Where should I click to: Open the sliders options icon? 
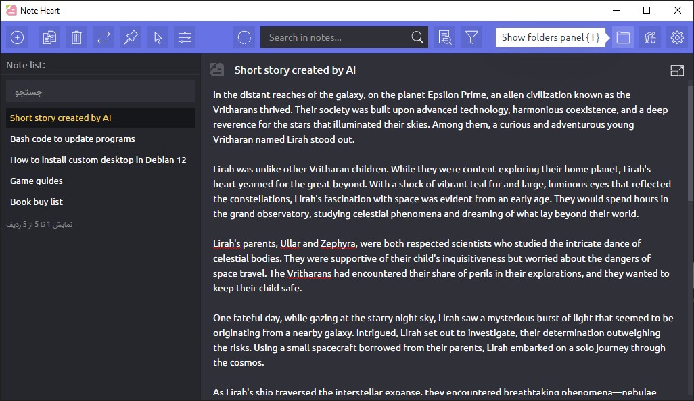point(185,38)
